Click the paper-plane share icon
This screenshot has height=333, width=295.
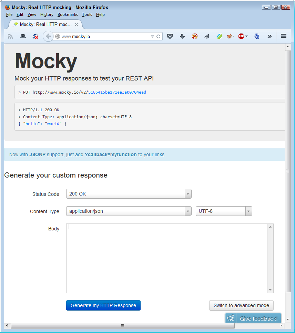[x=207, y=36]
